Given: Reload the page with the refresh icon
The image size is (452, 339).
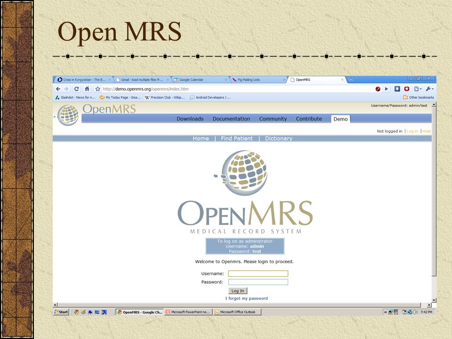Looking at the screenshot, I should [x=76, y=89].
